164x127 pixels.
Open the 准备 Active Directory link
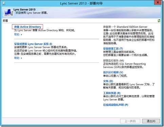(x=27, y=27)
